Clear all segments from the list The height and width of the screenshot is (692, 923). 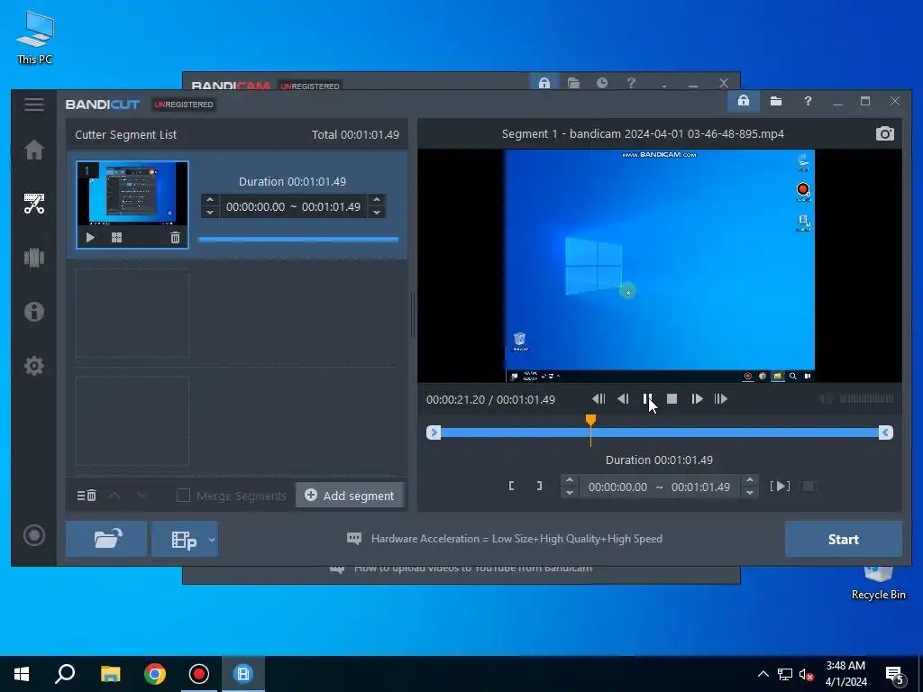point(87,496)
